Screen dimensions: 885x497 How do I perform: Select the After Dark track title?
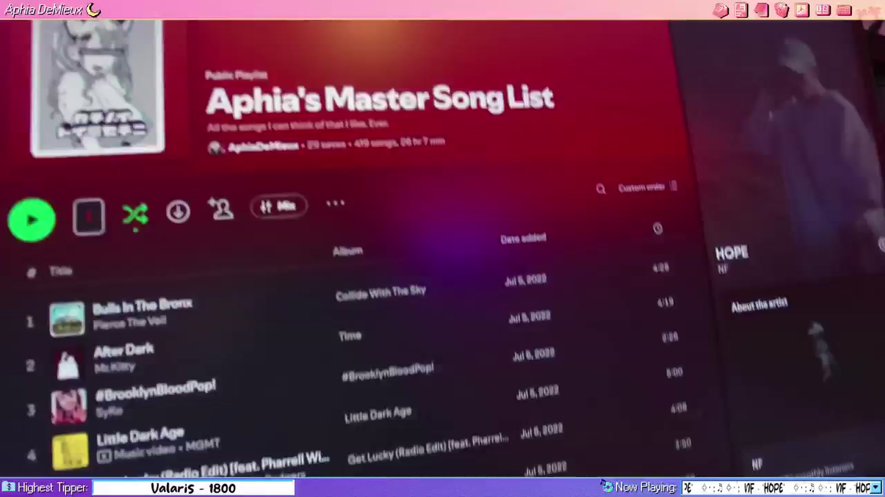point(124,350)
